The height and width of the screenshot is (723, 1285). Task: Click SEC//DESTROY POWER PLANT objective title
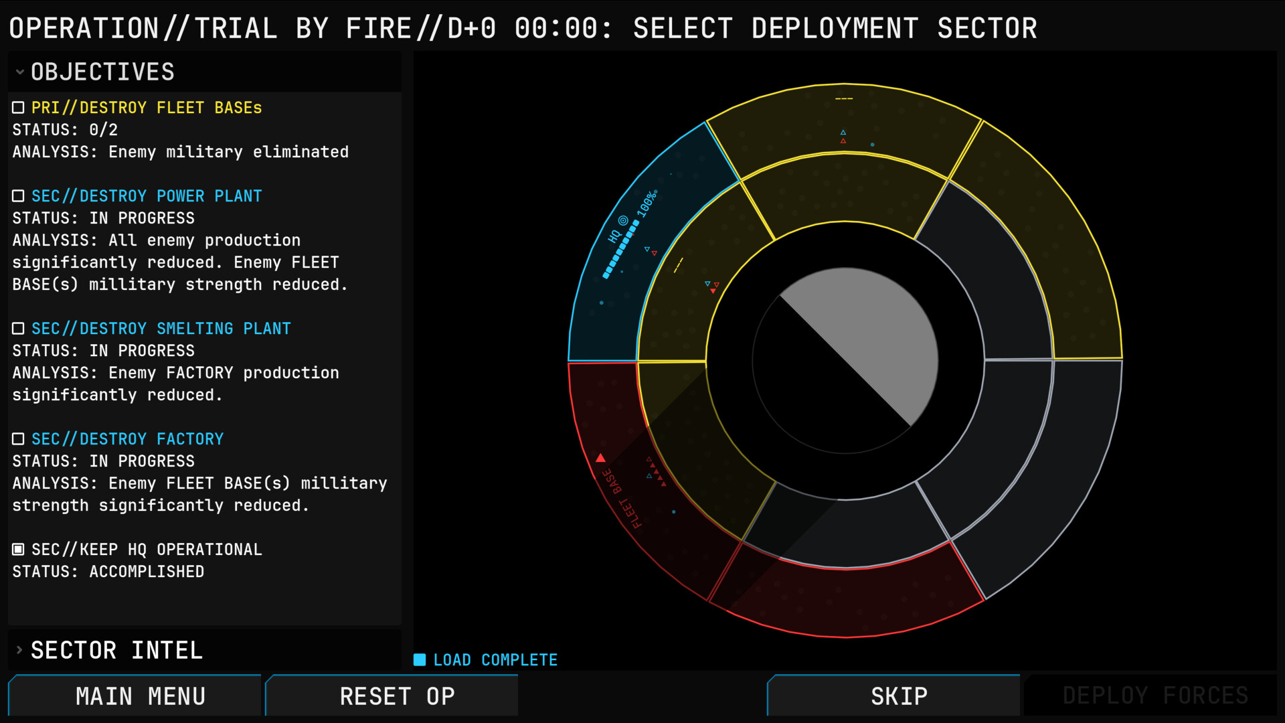coord(147,196)
